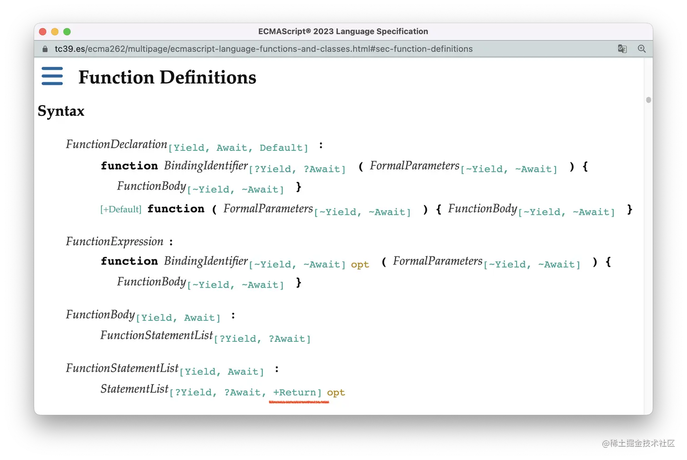Click the hamburger icon beside Function Definitions
Image resolution: width=687 pixels, height=460 pixels.
point(52,76)
